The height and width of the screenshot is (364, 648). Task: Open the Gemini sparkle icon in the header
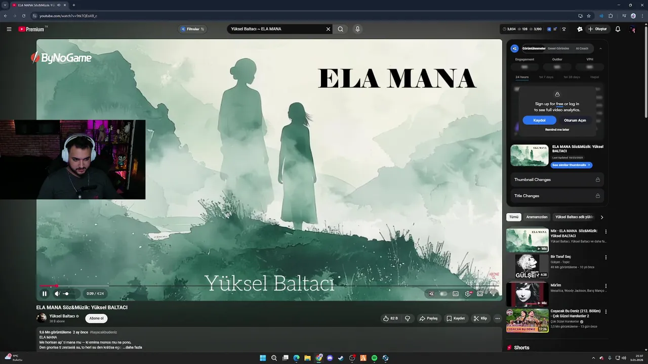[580, 29]
